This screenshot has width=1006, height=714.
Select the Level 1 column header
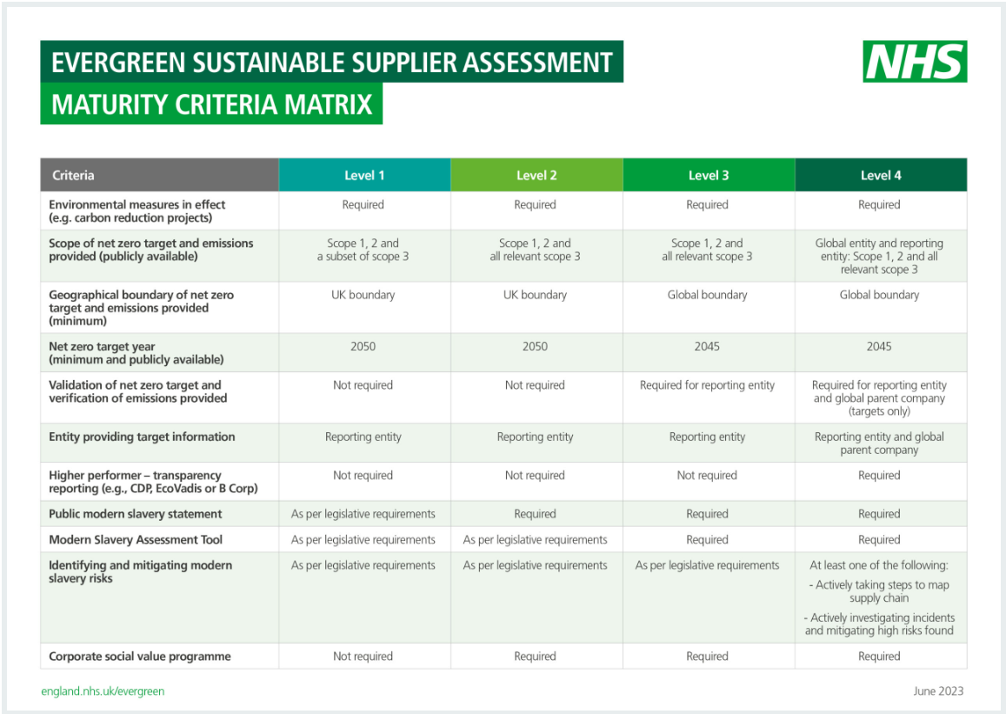pyautogui.click(x=364, y=175)
